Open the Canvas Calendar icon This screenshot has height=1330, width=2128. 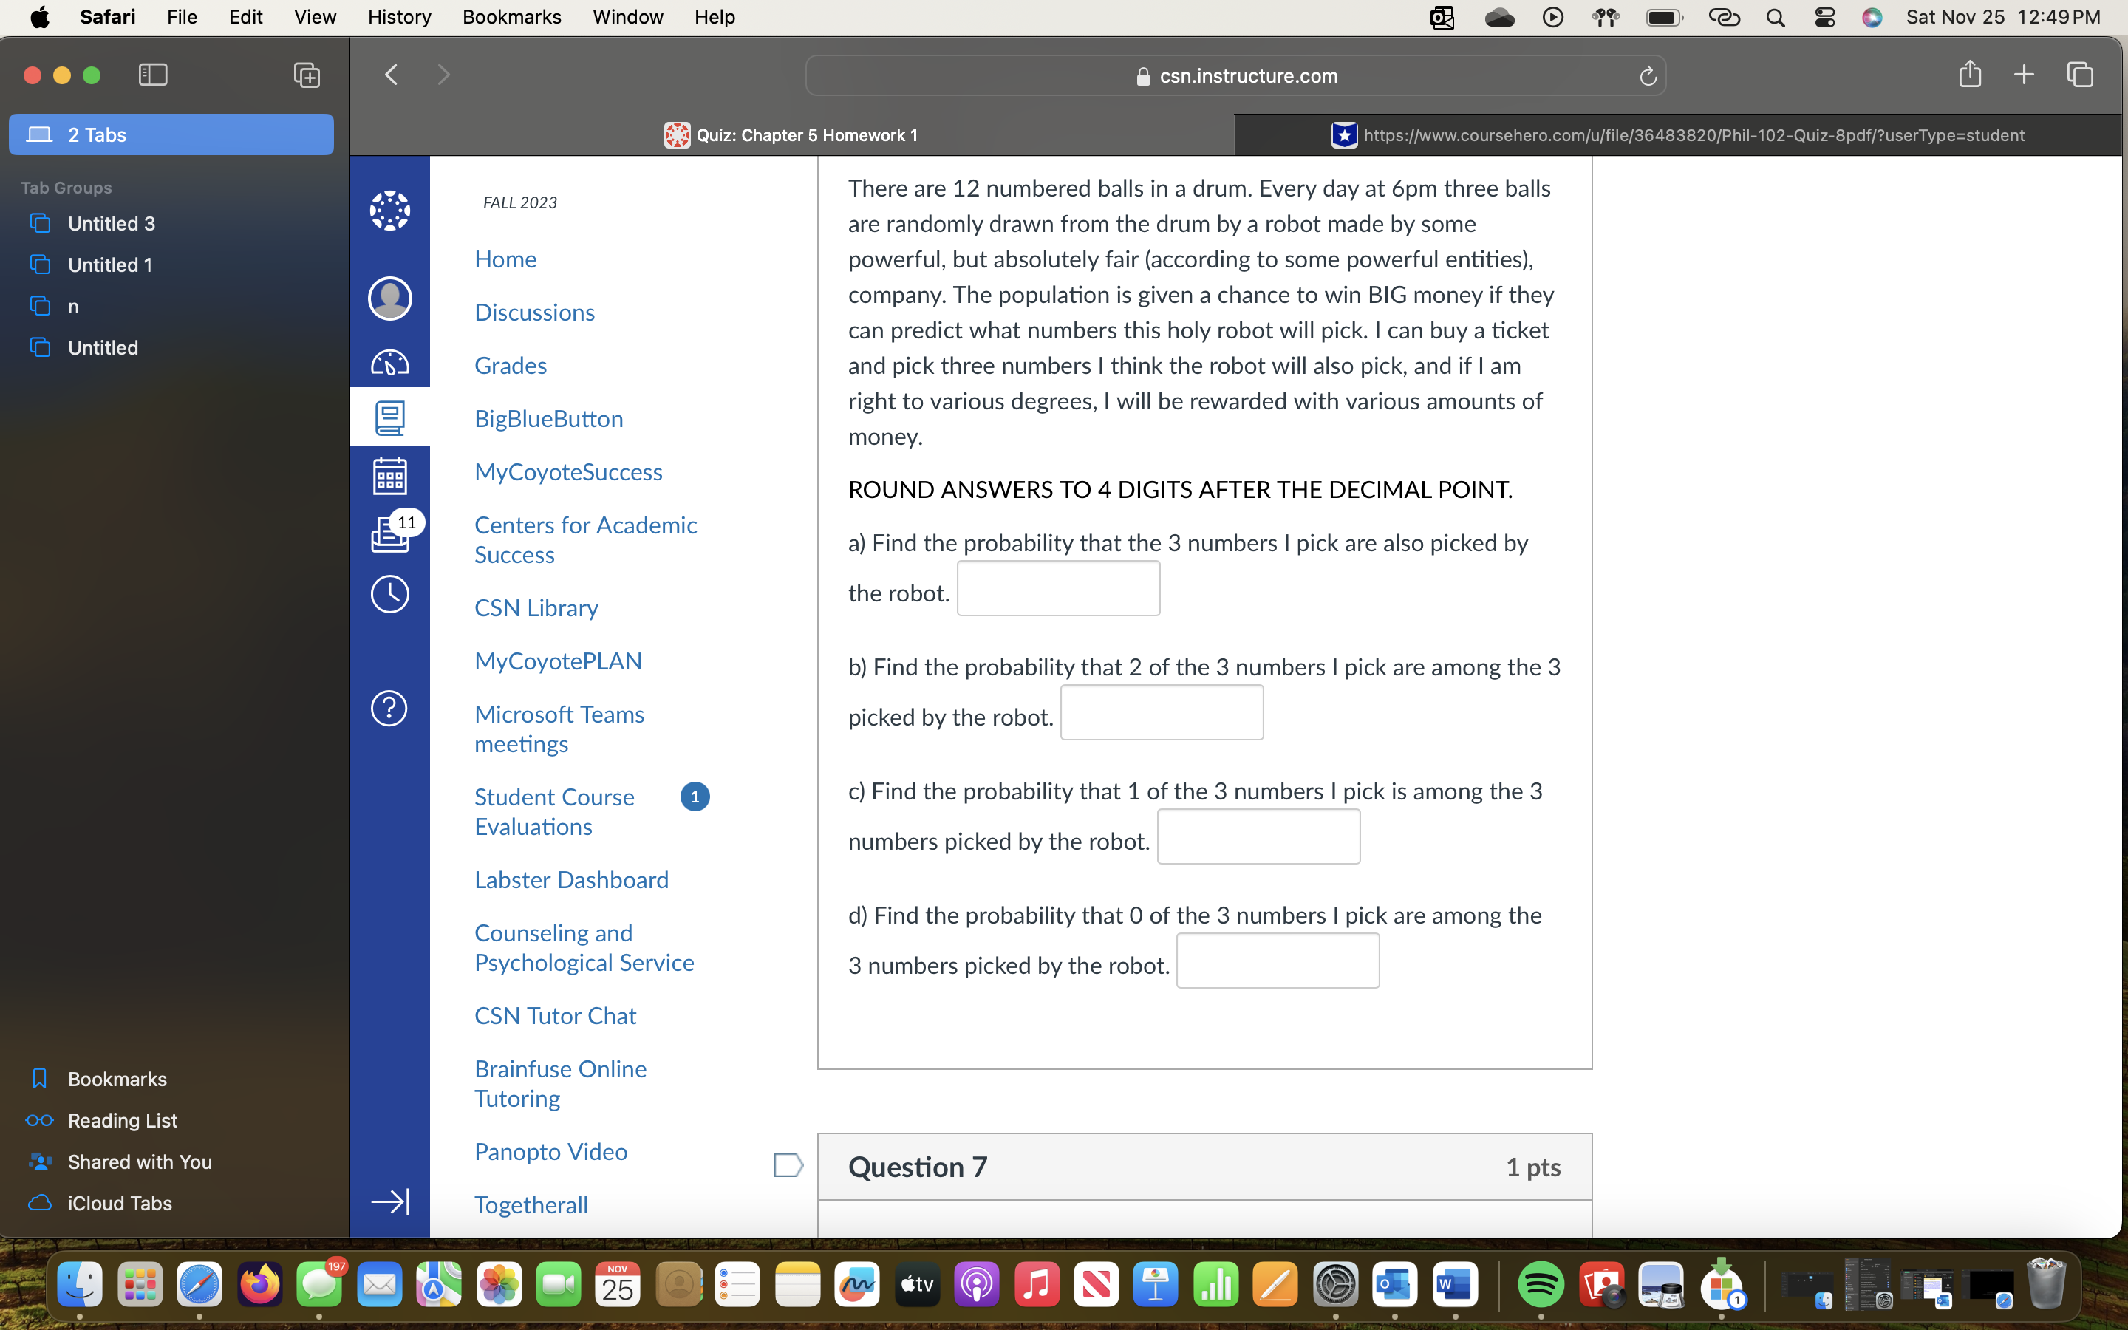(389, 475)
